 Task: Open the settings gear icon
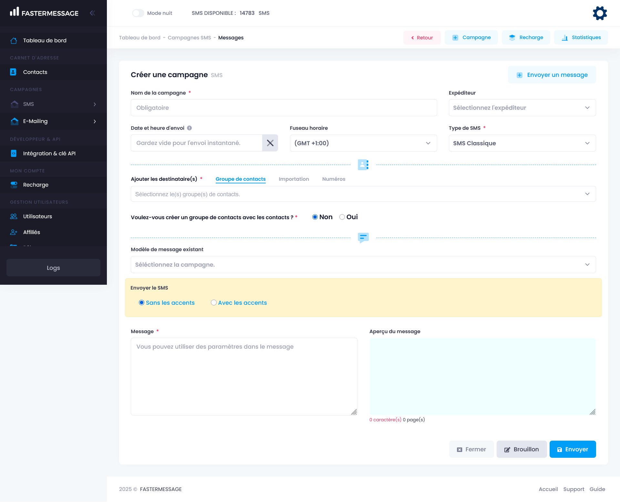(600, 13)
